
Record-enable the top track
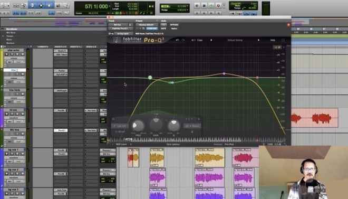pyautogui.click(x=6, y=54)
